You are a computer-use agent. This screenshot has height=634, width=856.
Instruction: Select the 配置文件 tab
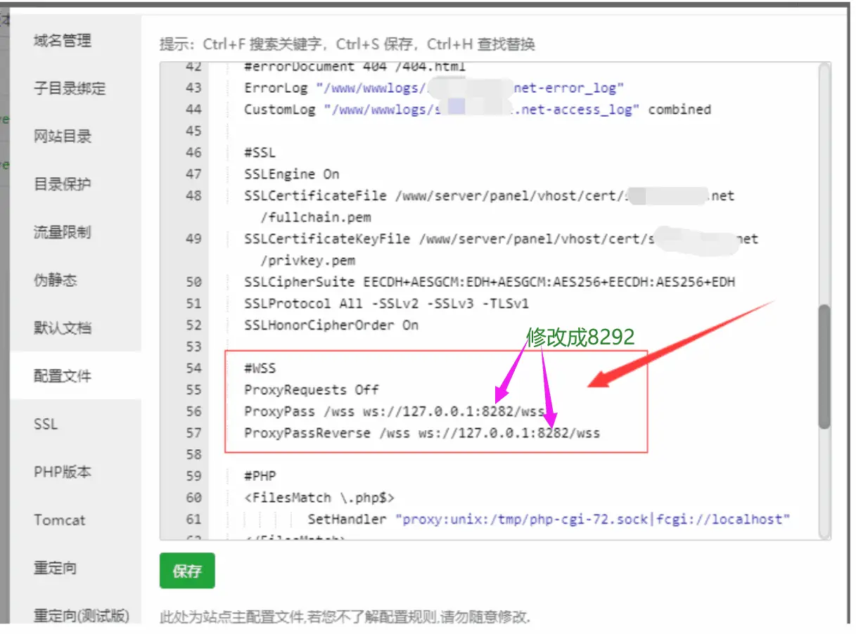pyautogui.click(x=62, y=376)
